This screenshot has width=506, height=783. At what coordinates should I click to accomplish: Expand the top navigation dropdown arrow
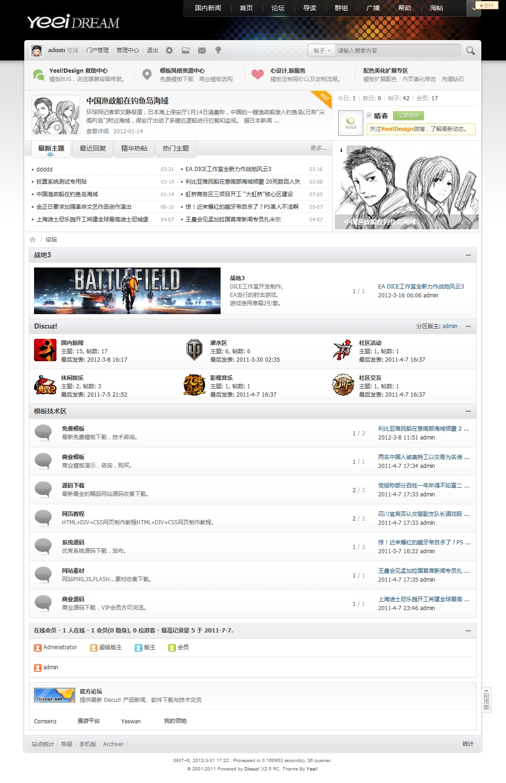tap(474, 8)
